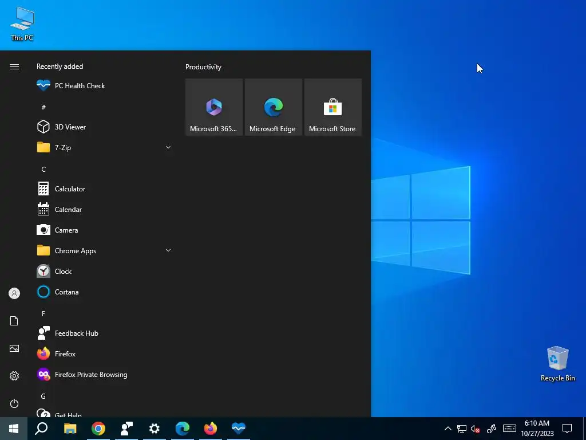586x440 pixels.
Task: Expand the 7-Zip folder chevron
Action: pyautogui.click(x=168, y=147)
